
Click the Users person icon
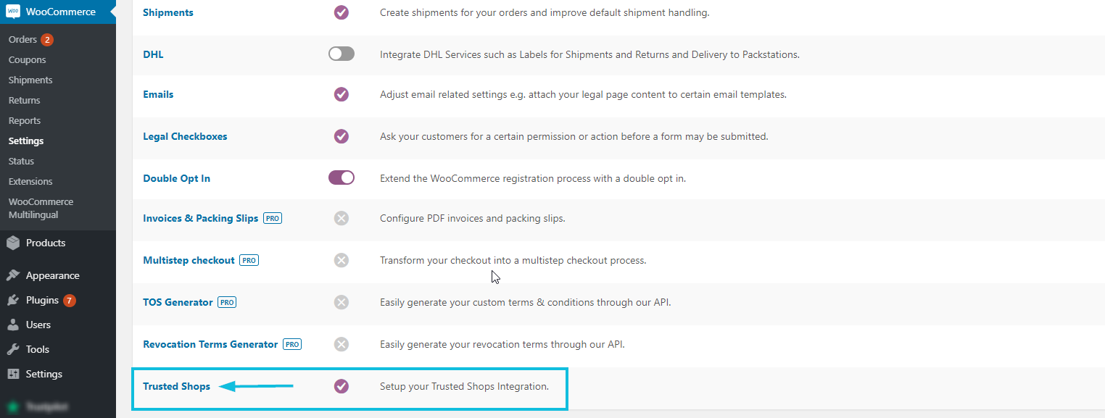tap(13, 325)
